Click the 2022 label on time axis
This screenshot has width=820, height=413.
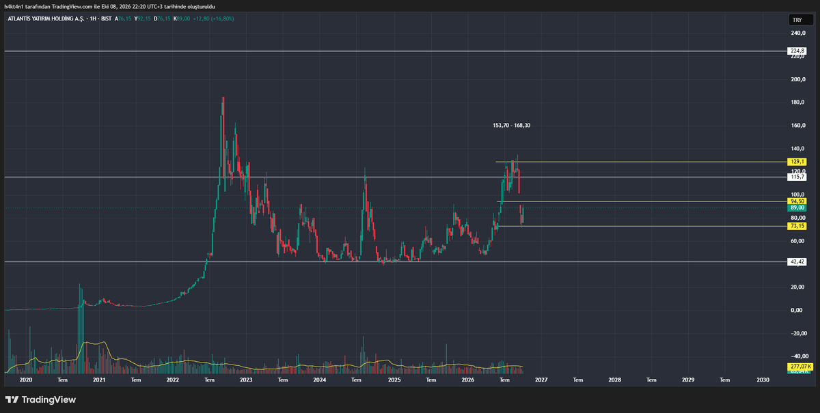172,379
